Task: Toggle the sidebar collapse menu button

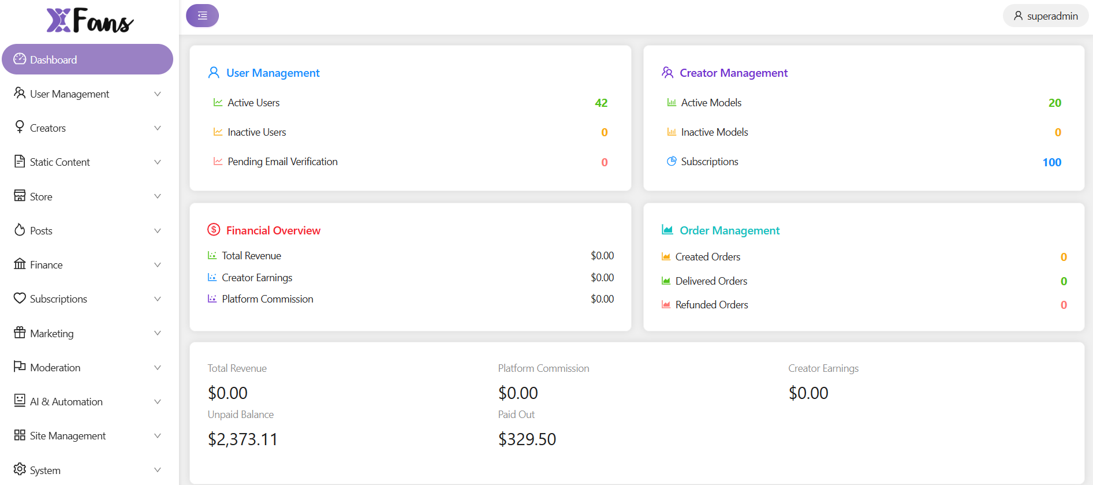Action: (x=202, y=16)
